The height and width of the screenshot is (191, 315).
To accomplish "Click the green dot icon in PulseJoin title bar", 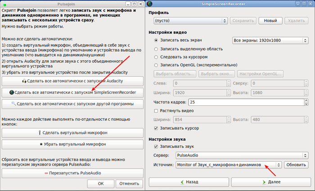I will point(4,5).
